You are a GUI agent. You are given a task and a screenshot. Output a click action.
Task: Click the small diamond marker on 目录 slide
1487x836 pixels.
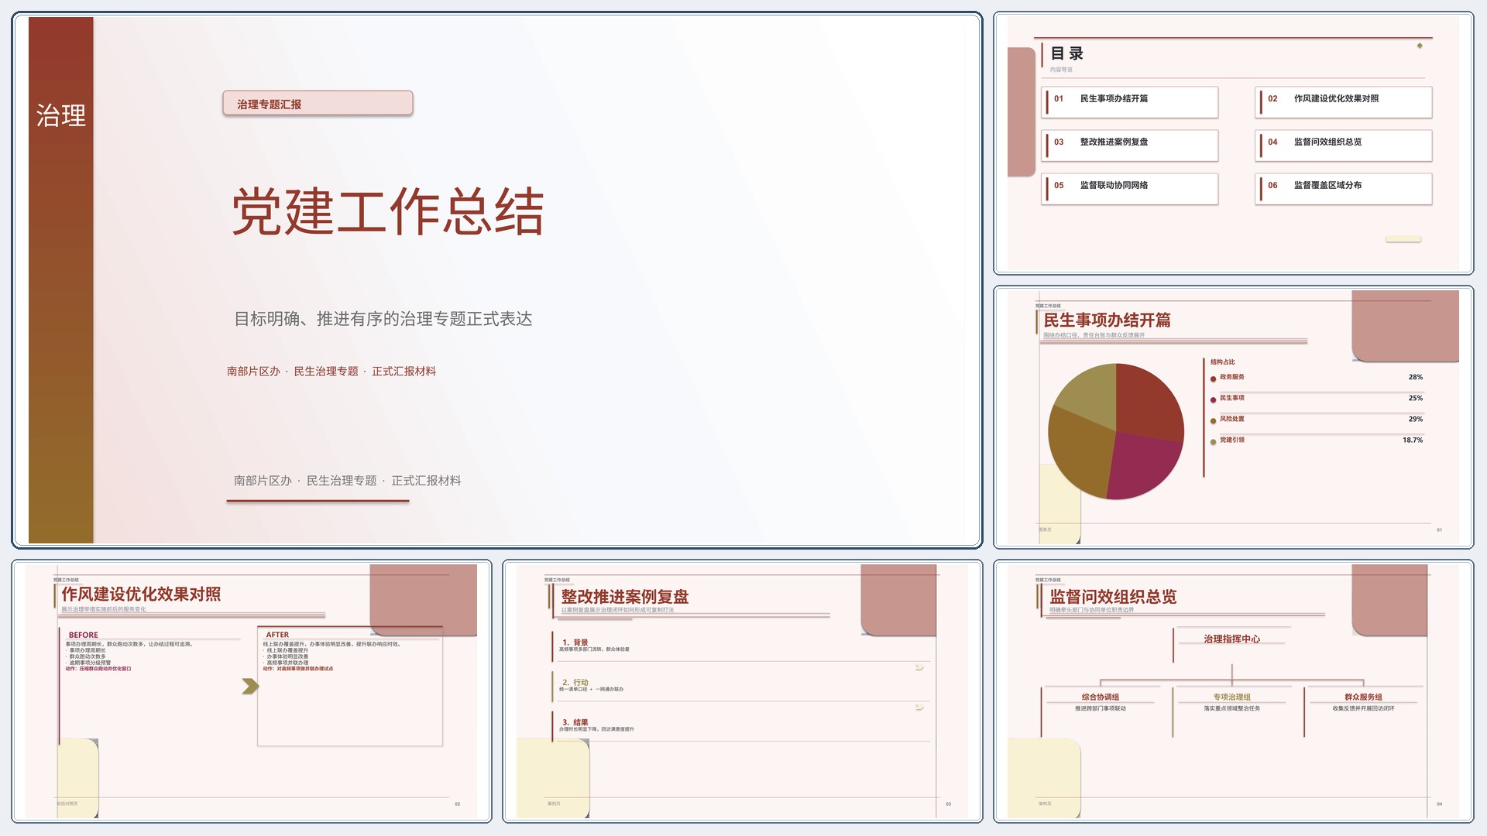coord(1420,46)
